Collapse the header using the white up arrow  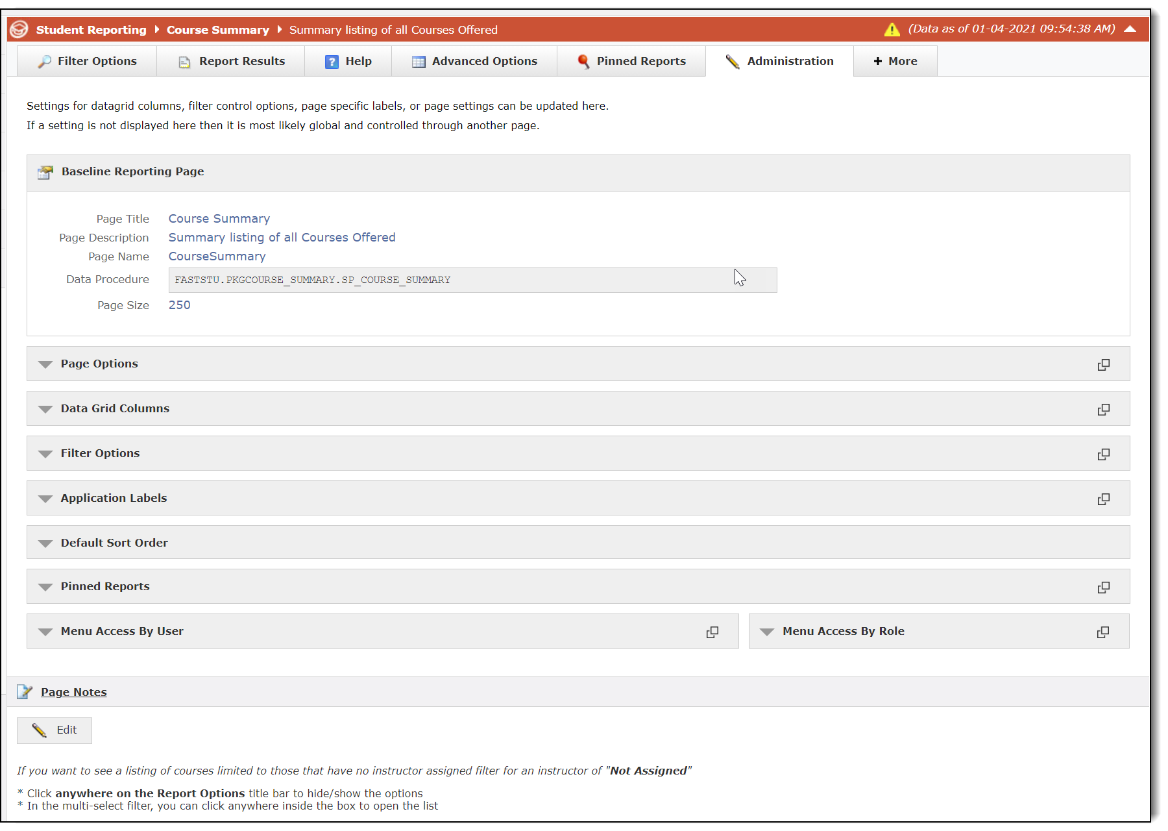click(x=1130, y=29)
